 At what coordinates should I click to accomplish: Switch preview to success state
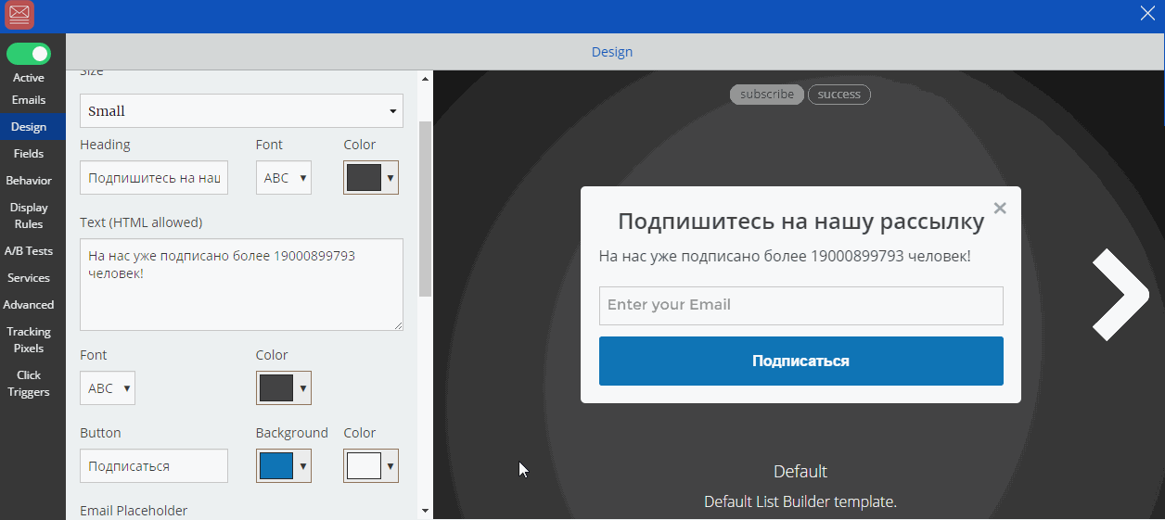(x=839, y=95)
